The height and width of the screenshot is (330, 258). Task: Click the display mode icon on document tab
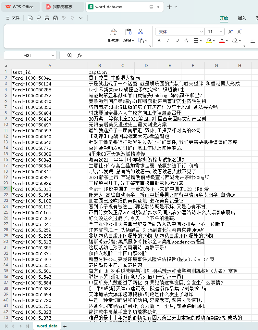(x=151, y=7)
